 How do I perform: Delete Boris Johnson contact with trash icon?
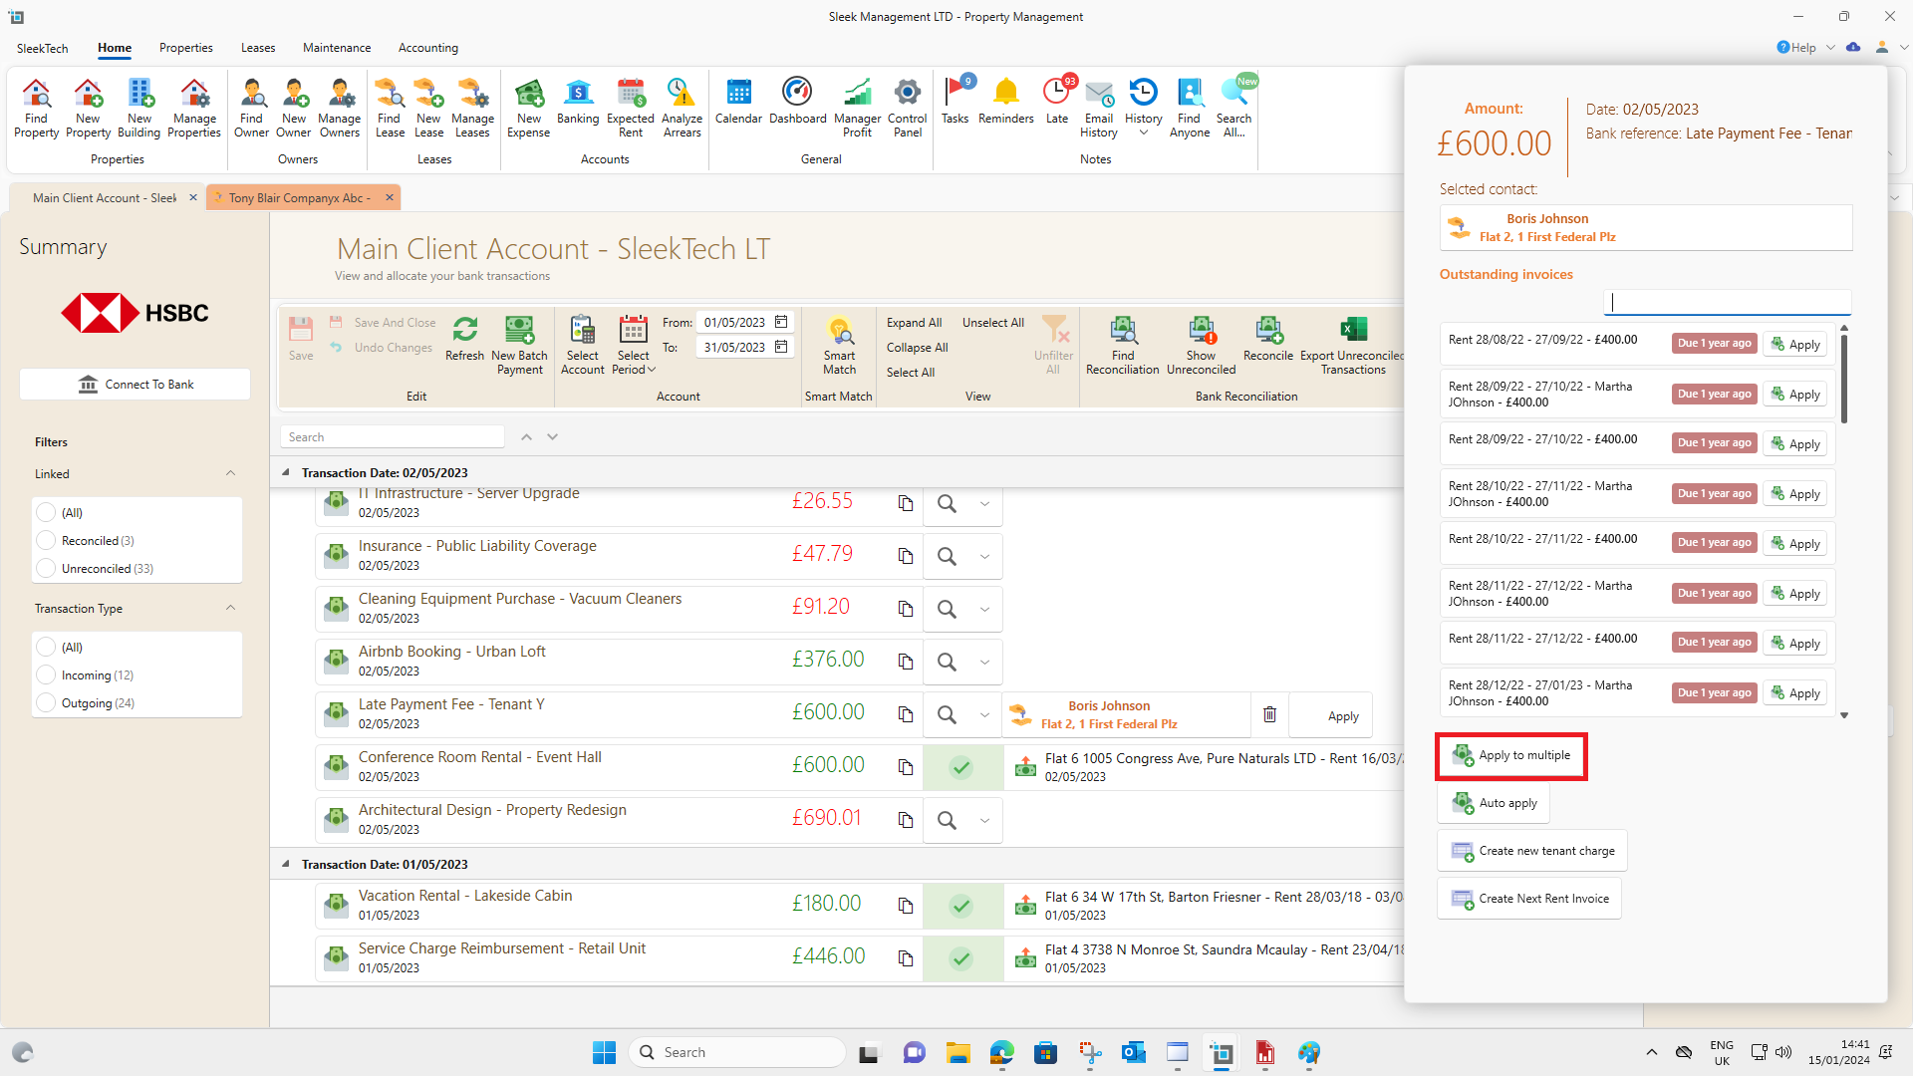(1269, 714)
